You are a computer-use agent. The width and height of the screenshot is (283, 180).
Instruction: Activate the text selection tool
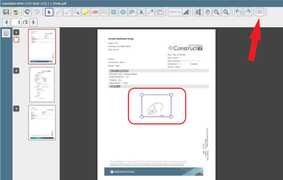click(x=198, y=12)
